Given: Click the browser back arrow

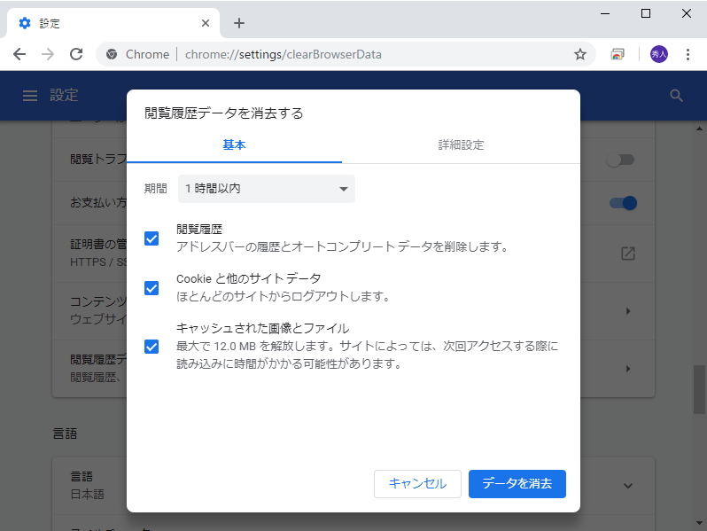Looking at the screenshot, I should pyautogui.click(x=19, y=55).
